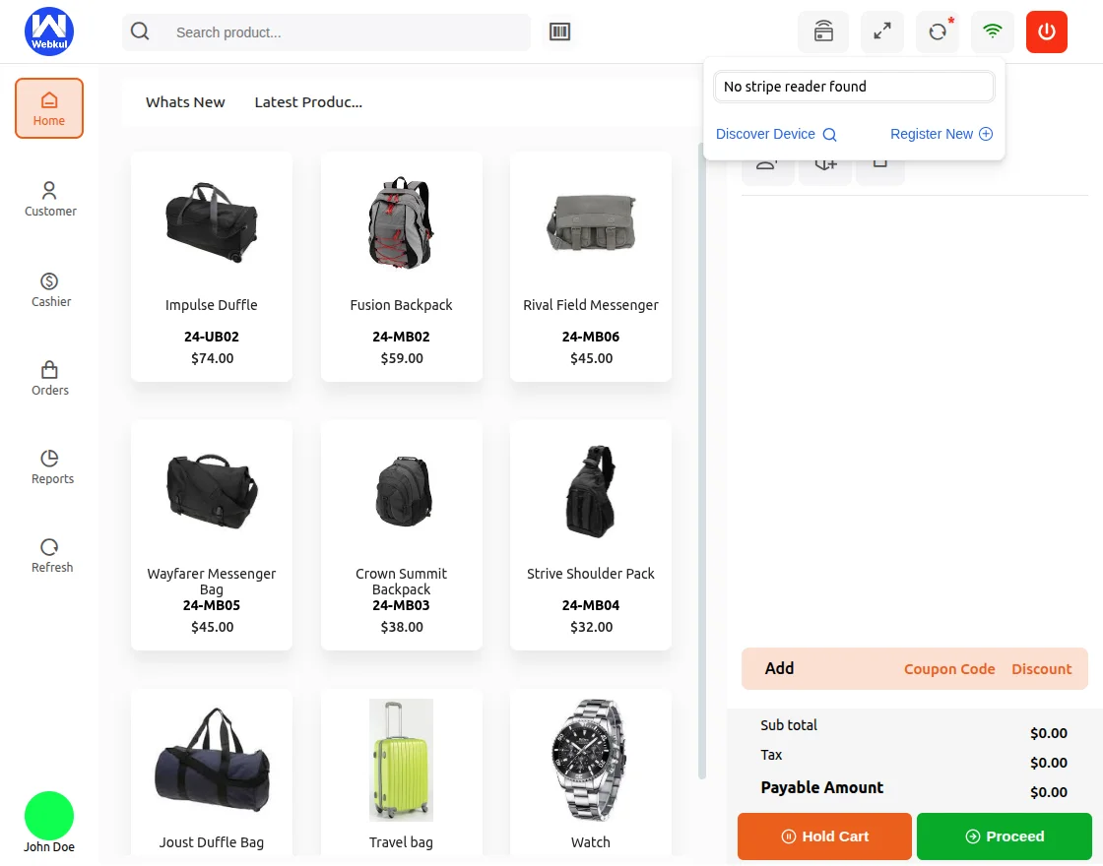1103x866 pixels.
Task: Click the red power logout button
Action: (x=1047, y=31)
